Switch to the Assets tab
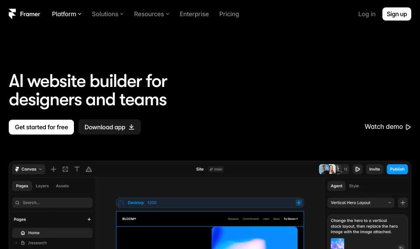This screenshot has width=420, height=249. 63,186
